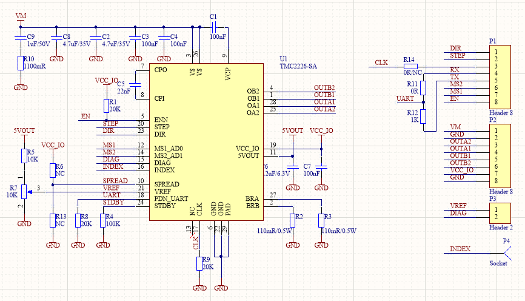This screenshot has width=525, height=301.
Task: Click the TX net label on P1
Action: (x=454, y=77)
